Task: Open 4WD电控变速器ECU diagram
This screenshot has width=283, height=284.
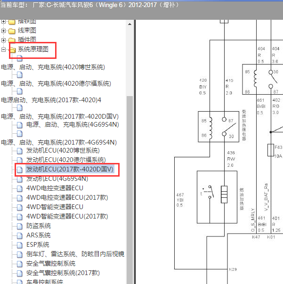Action: pyautogui.click(x=55, y=188)
